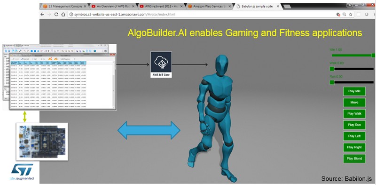
Task: Adjust the Run weight slider
Action: coord(352,82)
